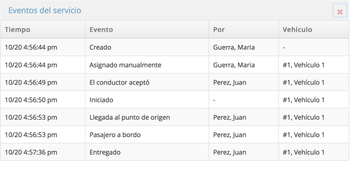Click the 4:56:49 pm timestamp cell
Screen dimensions: 350x177
click(31, 83)
